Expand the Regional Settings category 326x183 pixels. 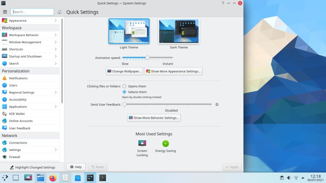(x=29, y=92)
